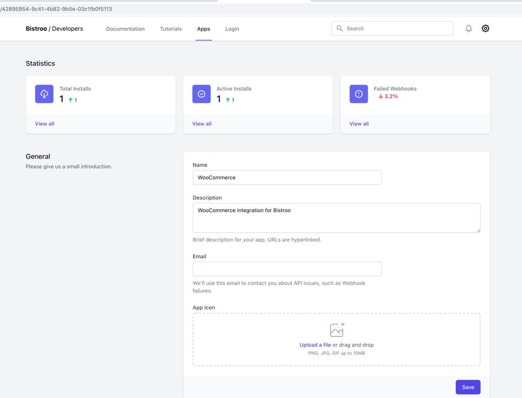Open the notifications bell
Image resolution: width=522 pixels, height=398 pixels.
click(x=468, y=29)
